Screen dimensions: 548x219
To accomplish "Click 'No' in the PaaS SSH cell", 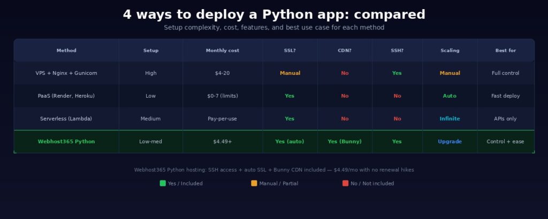I will click(x=398, y=96).
